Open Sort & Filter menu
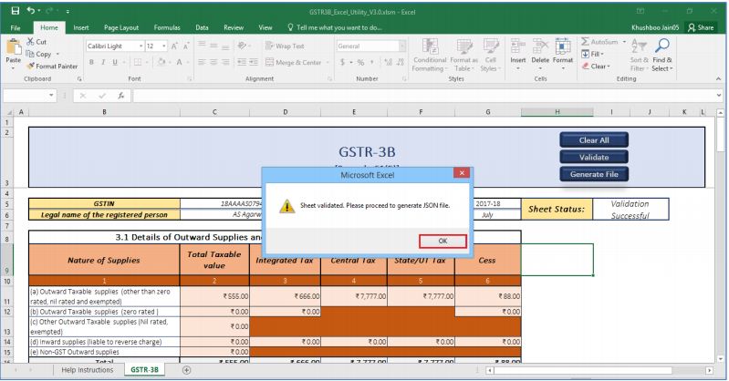Screen dimensions: 729x381 639,55
